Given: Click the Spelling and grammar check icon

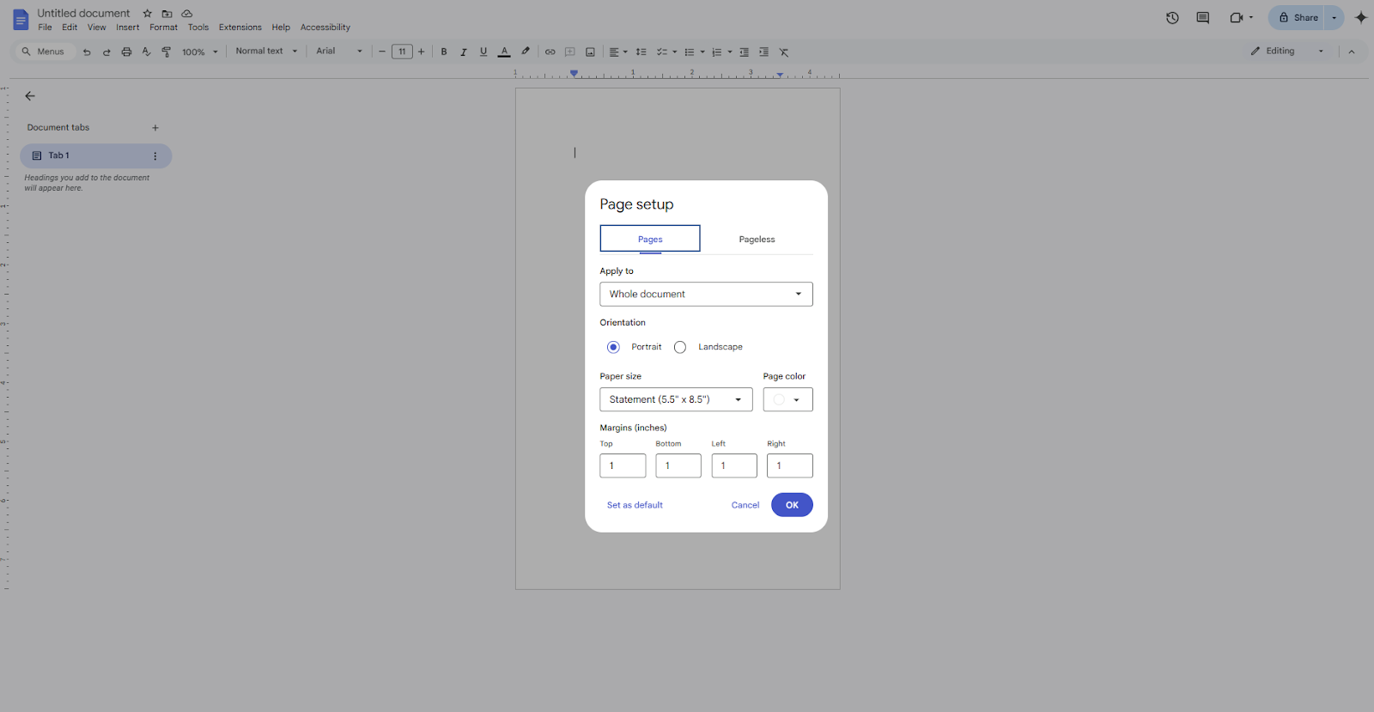Looking at the screenshot, I should coord(146,52).
